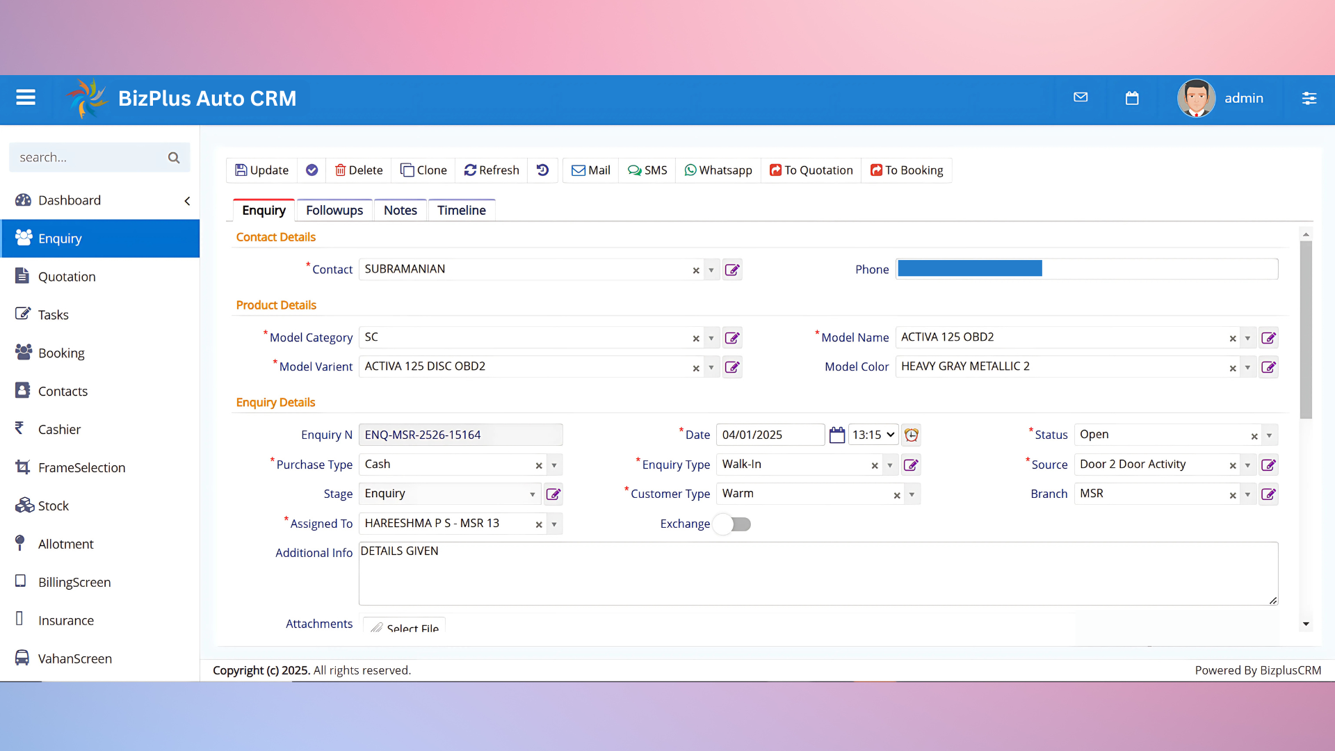Expand the Contact dropdown arrow
This screenshot has width=1335, height=751.
tap(711, 270)
